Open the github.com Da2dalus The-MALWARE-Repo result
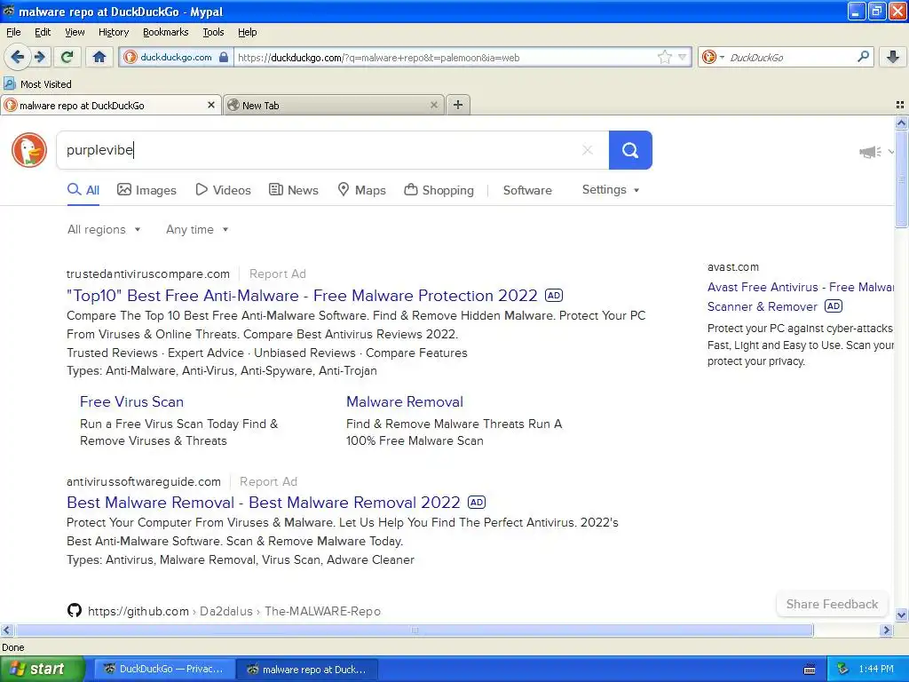 point(234,611)
